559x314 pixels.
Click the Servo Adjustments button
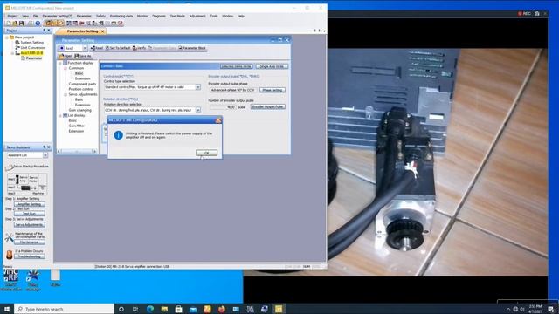pyautogui.click(x=29, y=225)
